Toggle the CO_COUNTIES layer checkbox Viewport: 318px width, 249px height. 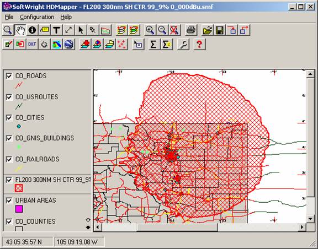point(9,221)
